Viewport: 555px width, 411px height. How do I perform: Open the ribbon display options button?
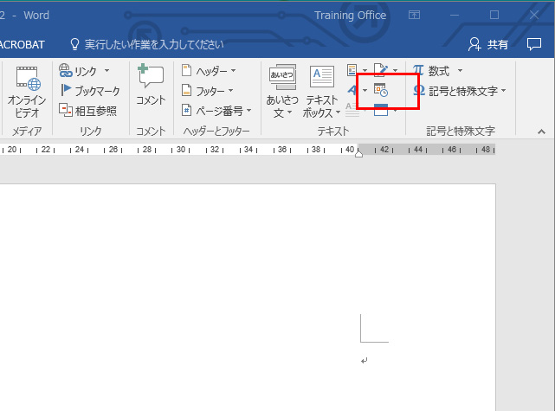415,15
